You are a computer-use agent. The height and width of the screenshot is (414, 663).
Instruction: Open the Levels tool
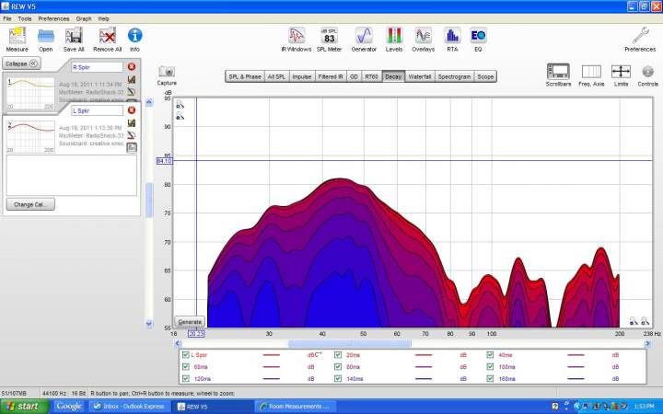pyautogui.click(x=394, y=36)
